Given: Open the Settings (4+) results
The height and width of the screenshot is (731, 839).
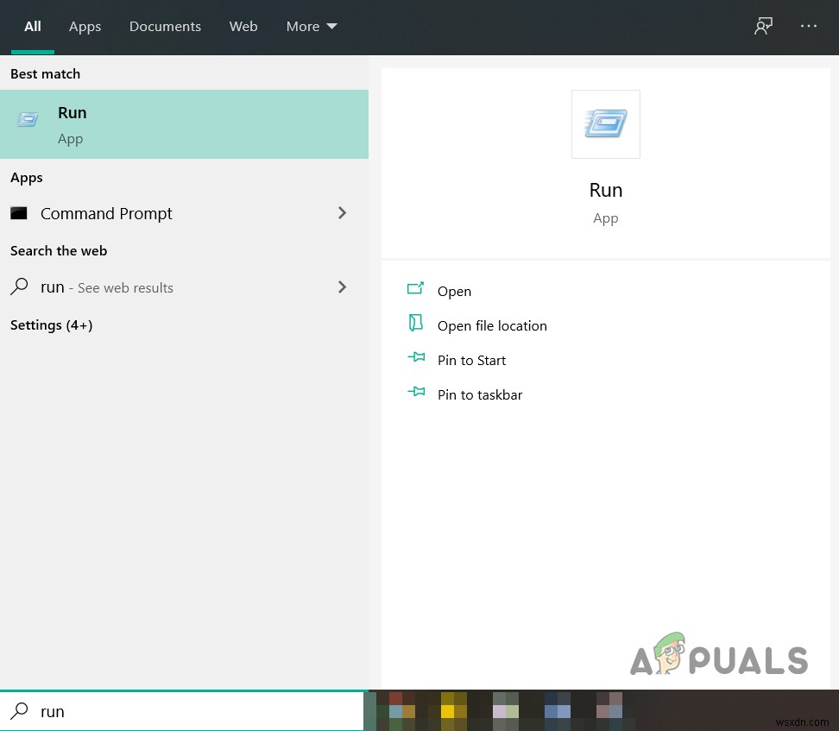Looking at the screenshot, I should click(x=51, y=325).
